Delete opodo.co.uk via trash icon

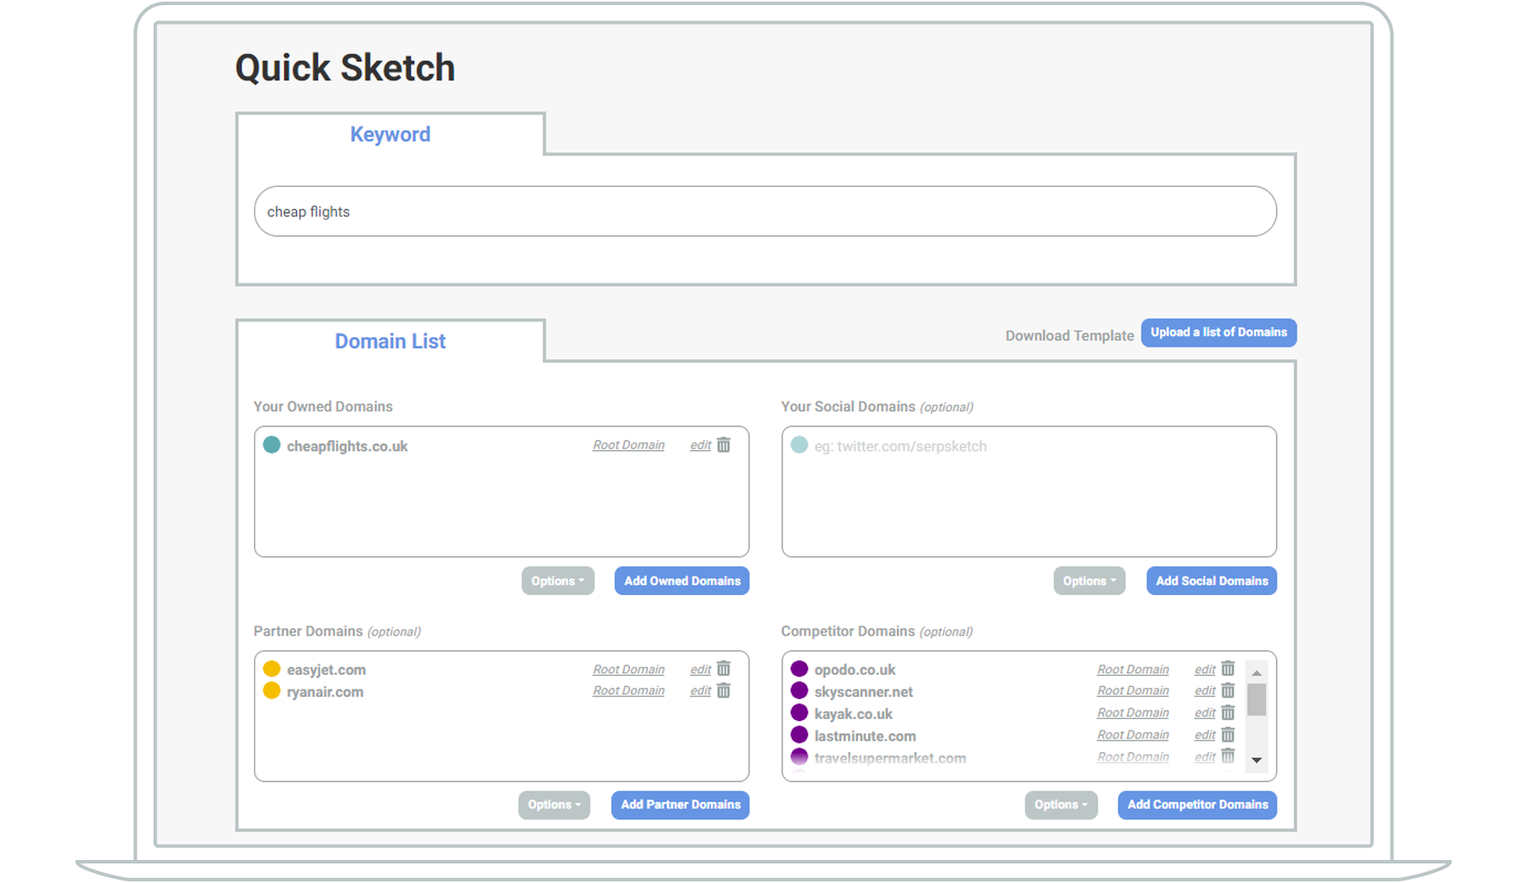(x=1227, y=669)
